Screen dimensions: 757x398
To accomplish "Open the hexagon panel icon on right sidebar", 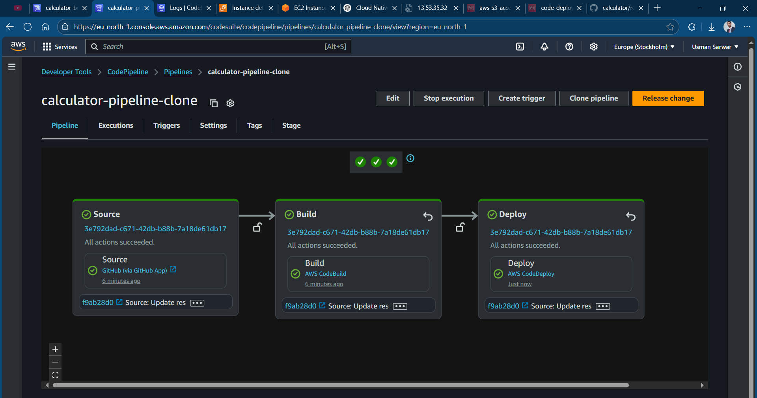I will 738,87.
